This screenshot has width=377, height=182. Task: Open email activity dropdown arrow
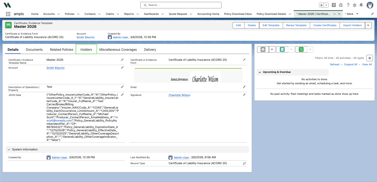[272, 49]
